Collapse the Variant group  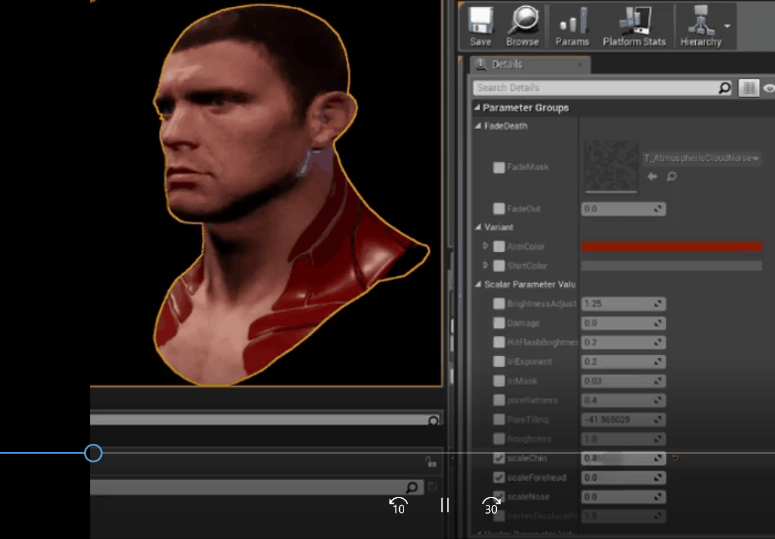click(478, 227)
